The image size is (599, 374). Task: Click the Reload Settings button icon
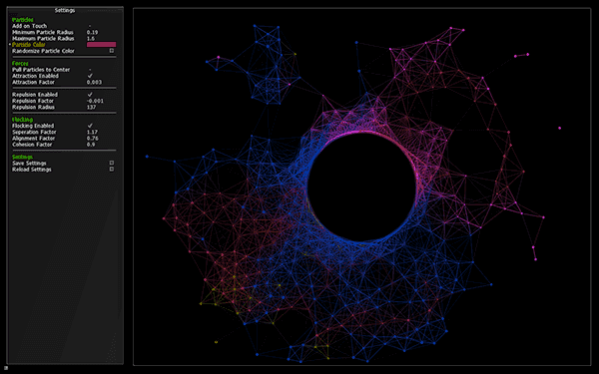click(x=112, y=169)
